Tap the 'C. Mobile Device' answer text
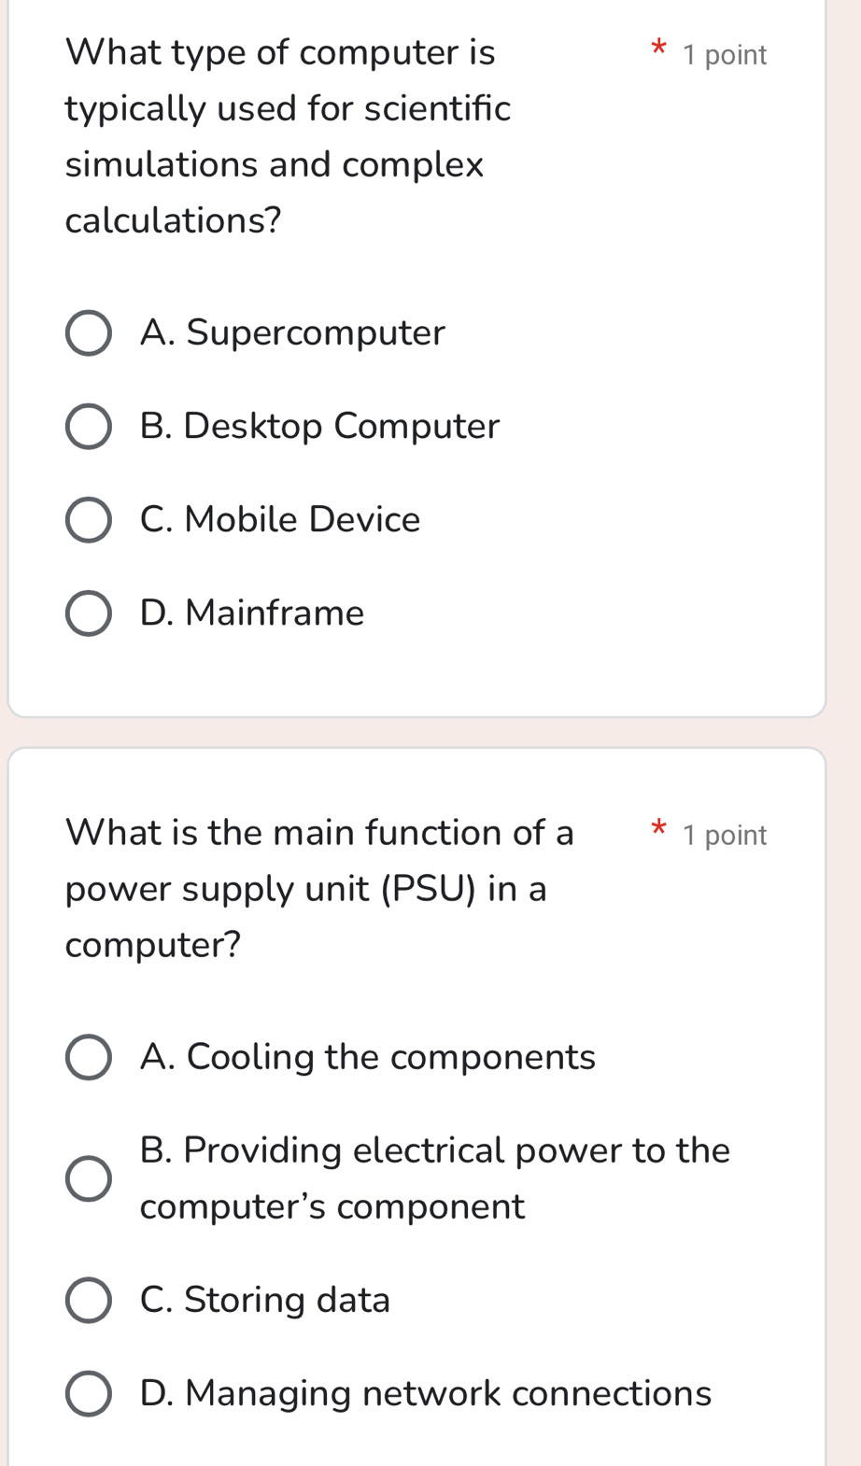The height and width of the screenshot is (1466, 861). point(280,519)
